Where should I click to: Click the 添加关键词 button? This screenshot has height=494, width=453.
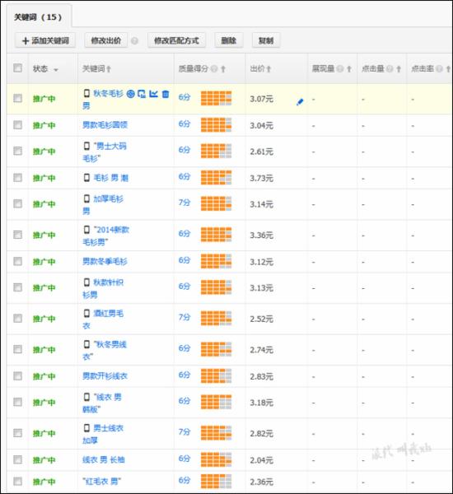45,40
